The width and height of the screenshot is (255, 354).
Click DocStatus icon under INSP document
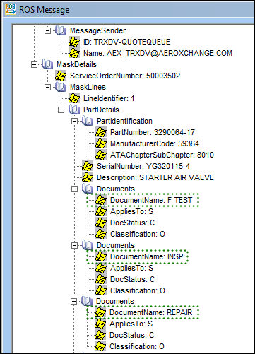click(101, 279)
